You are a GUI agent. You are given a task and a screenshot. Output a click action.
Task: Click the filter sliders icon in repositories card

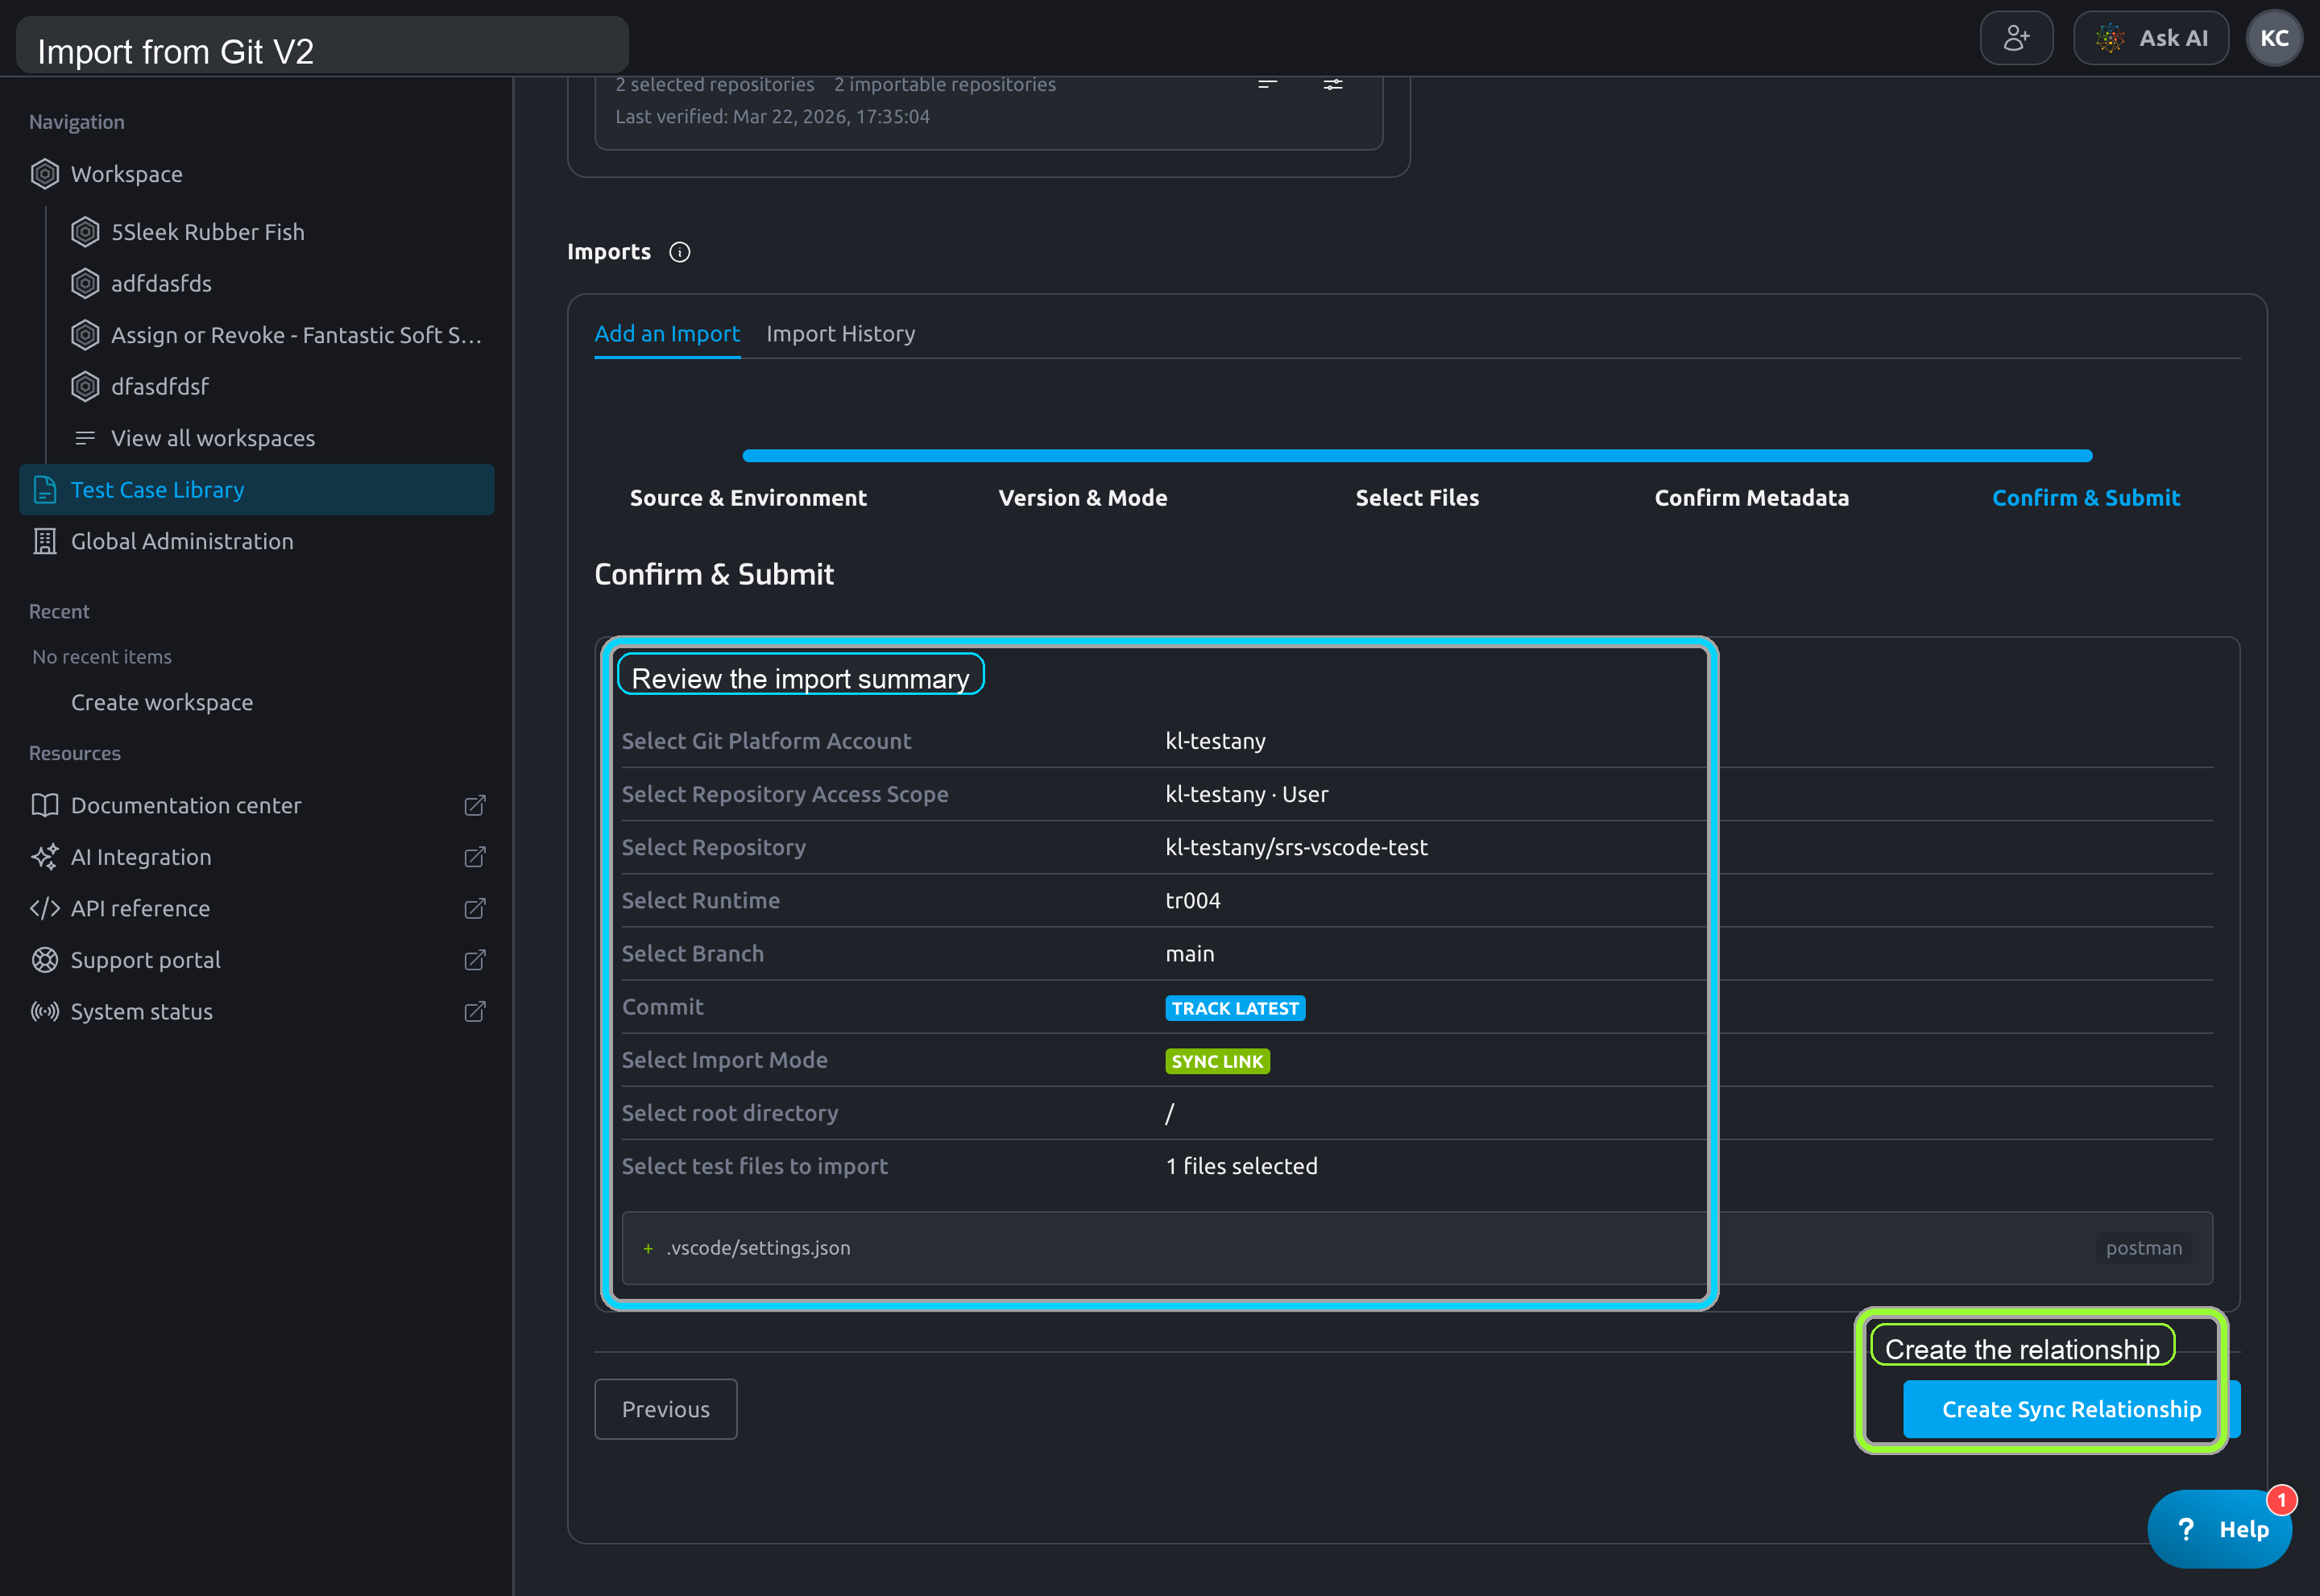[x=1332, y=85]
